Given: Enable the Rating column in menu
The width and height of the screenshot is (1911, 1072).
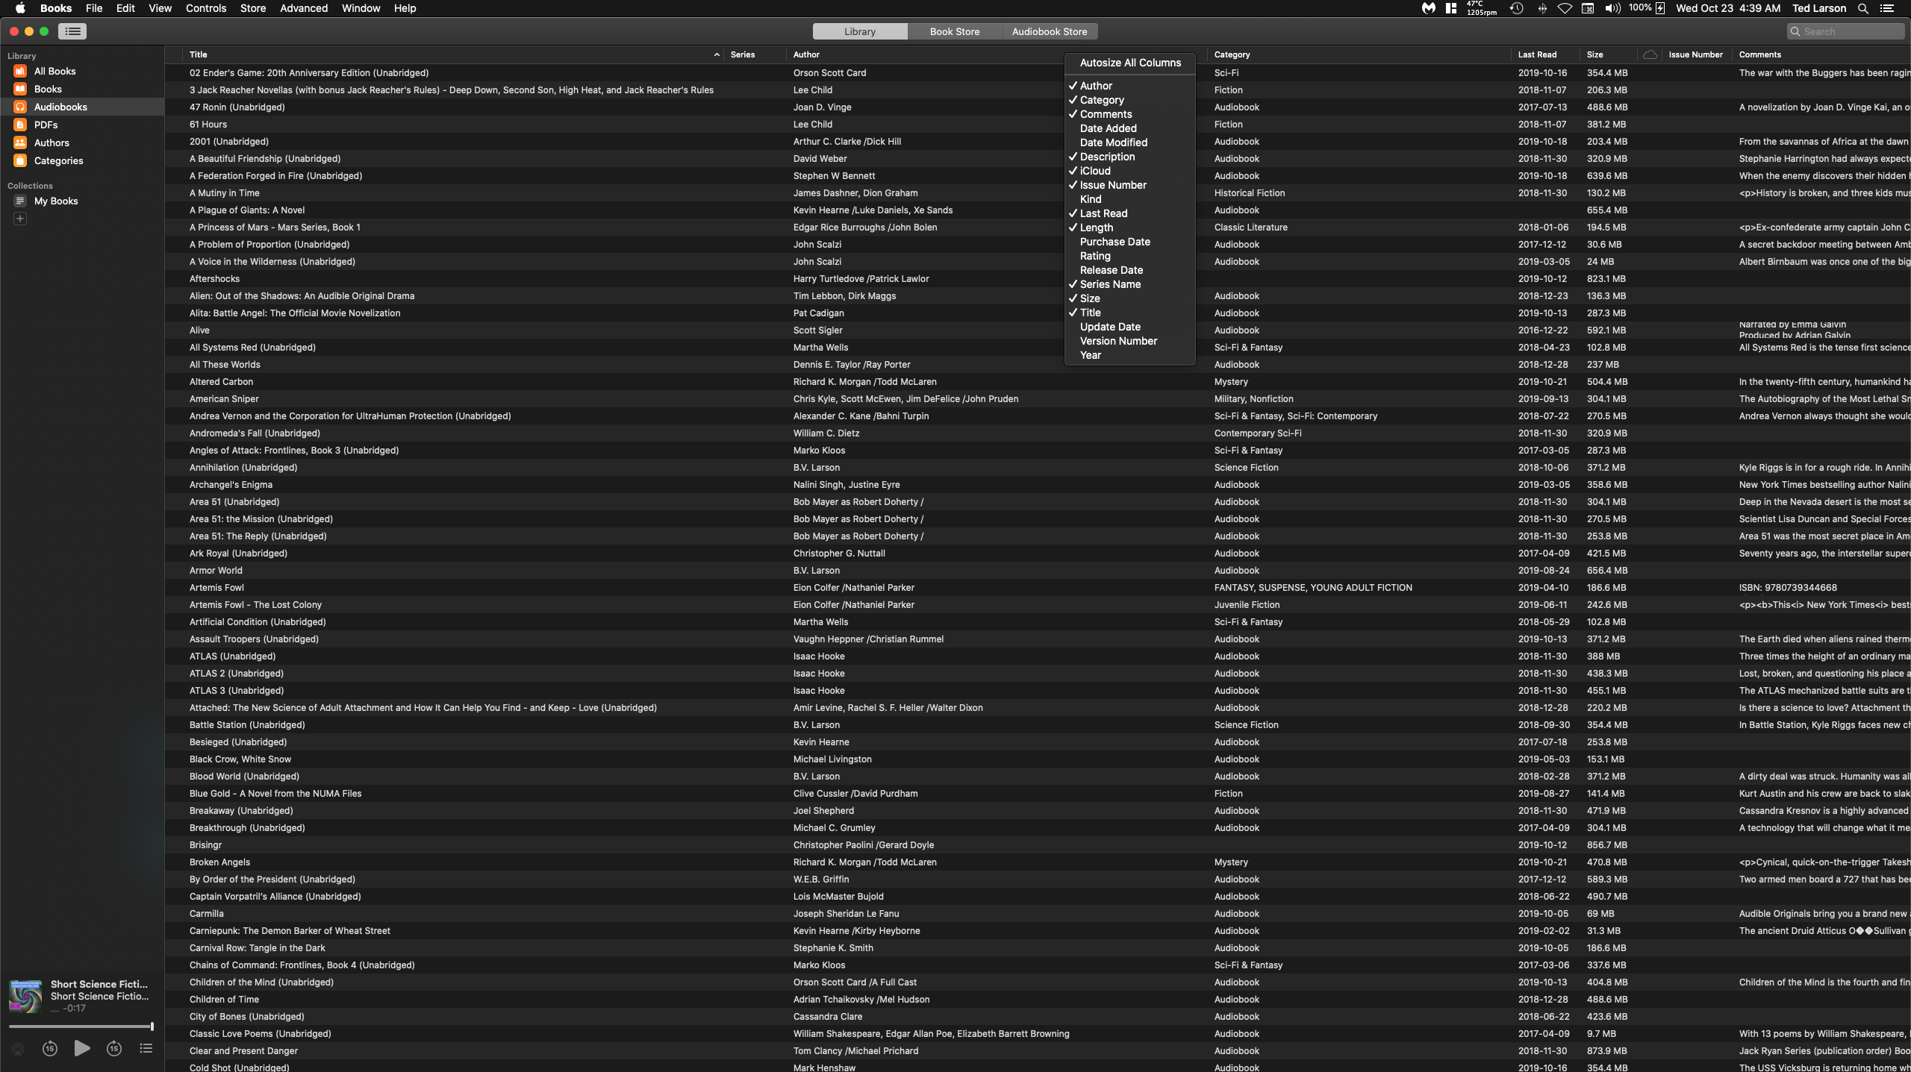Looking at the screenshot, I should 1095,256.
